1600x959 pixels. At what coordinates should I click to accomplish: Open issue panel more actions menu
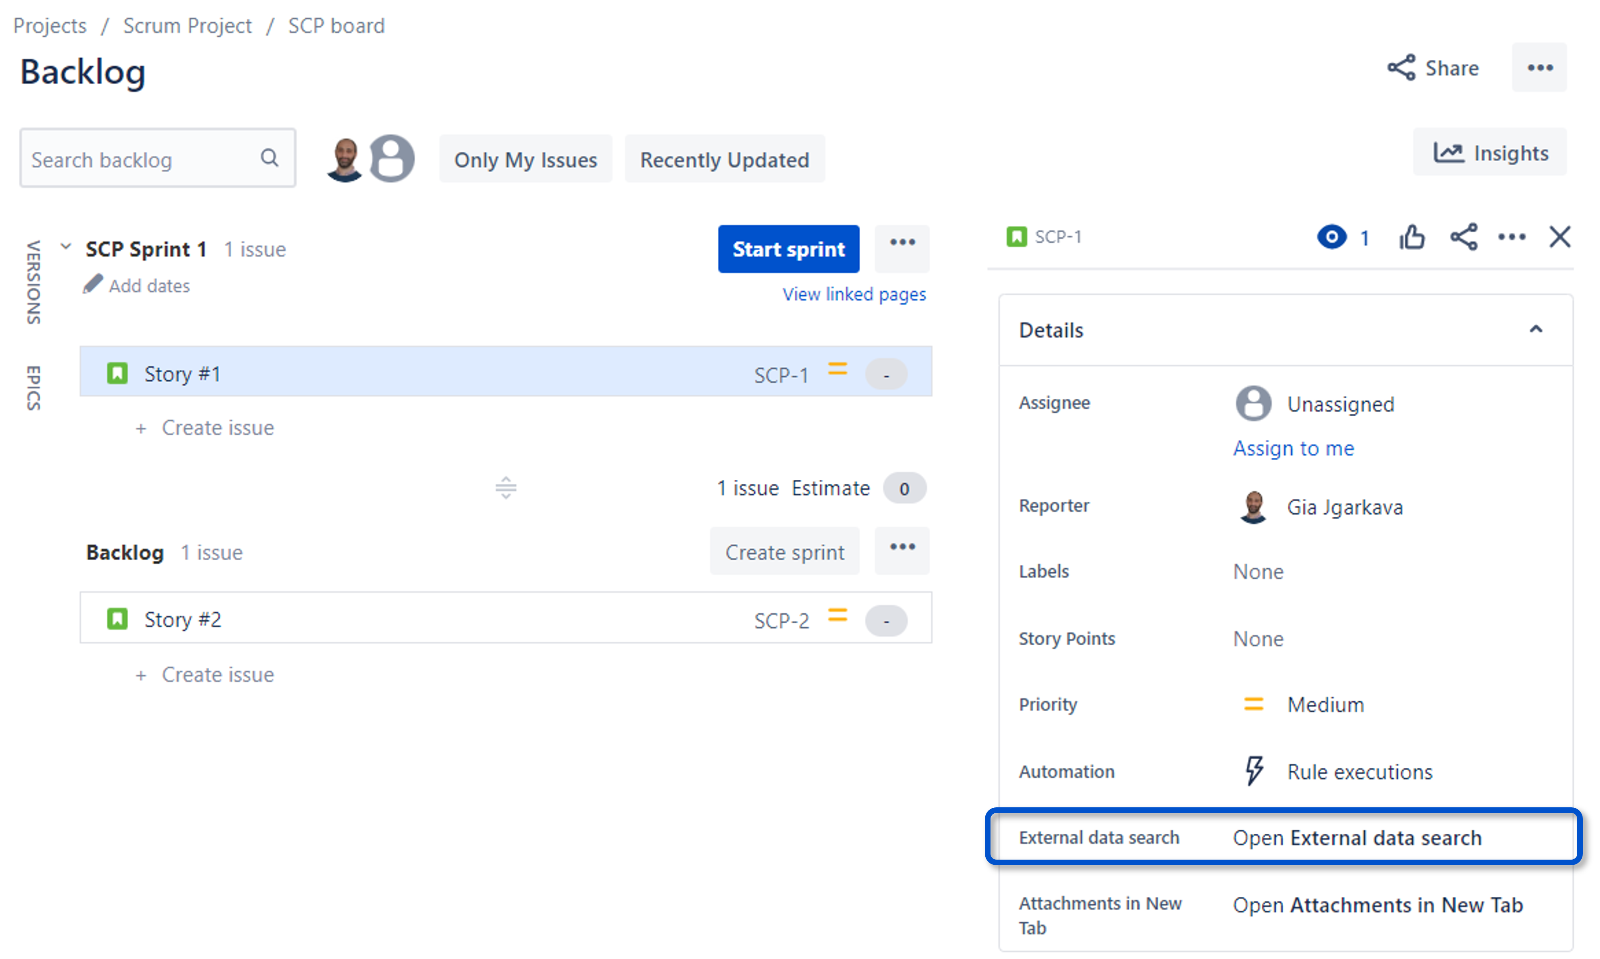click(x=1512, y=237)
